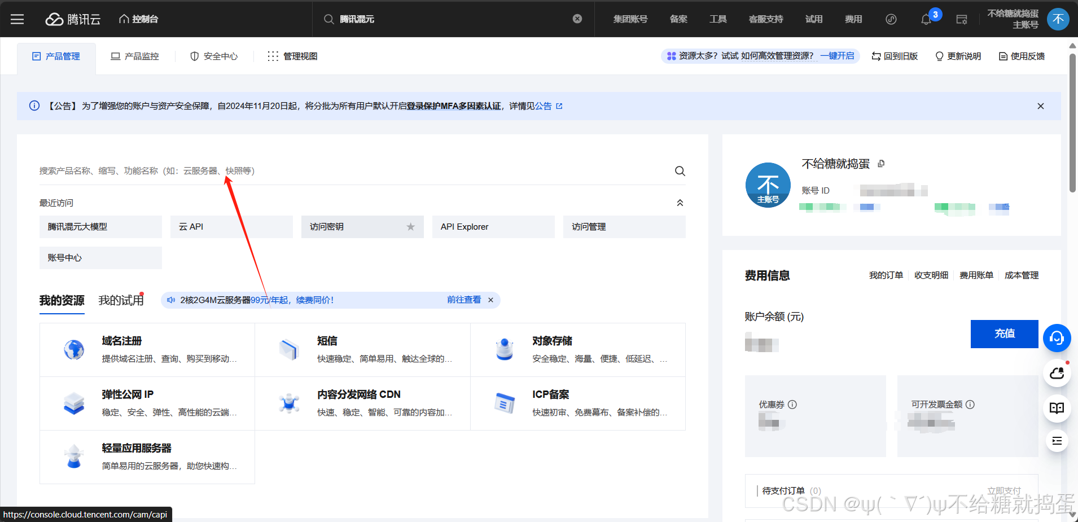Screen dimensions: 1078x522
Task: Open 访问密钥 recent item
Action: coord(362,227)
